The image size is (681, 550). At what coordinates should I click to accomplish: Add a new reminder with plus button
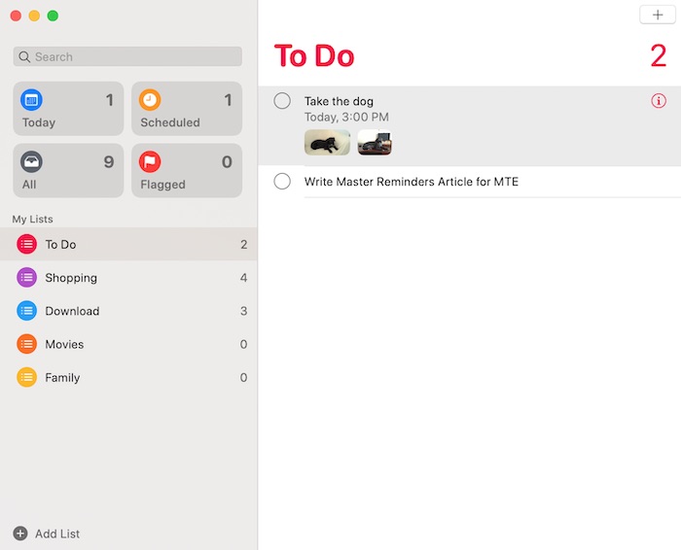tap(658, 15)
